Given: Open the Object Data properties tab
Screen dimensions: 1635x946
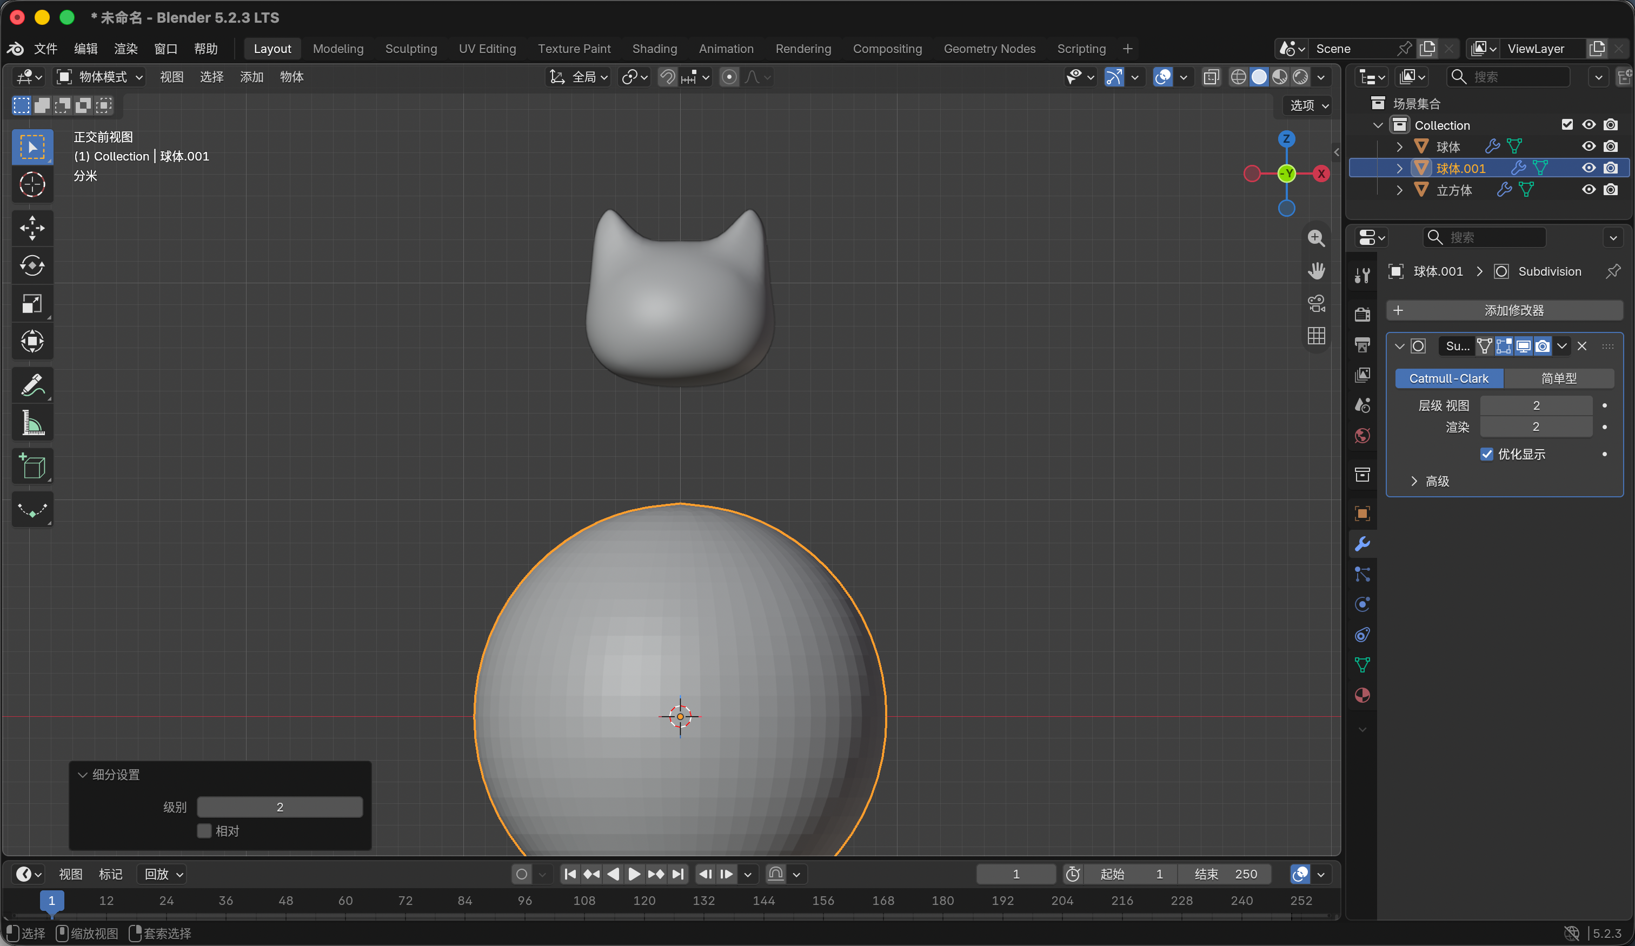Looking at the screenshot, I should pyautogui.click(x=1362, y=664).
